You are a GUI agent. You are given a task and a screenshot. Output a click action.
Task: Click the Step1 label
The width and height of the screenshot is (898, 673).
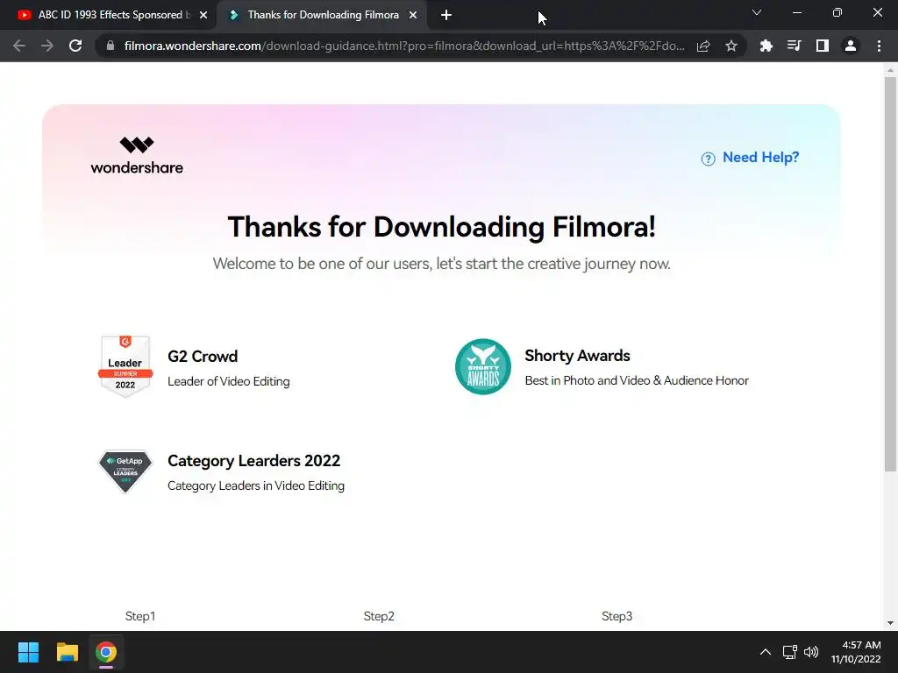coord(140,616)
